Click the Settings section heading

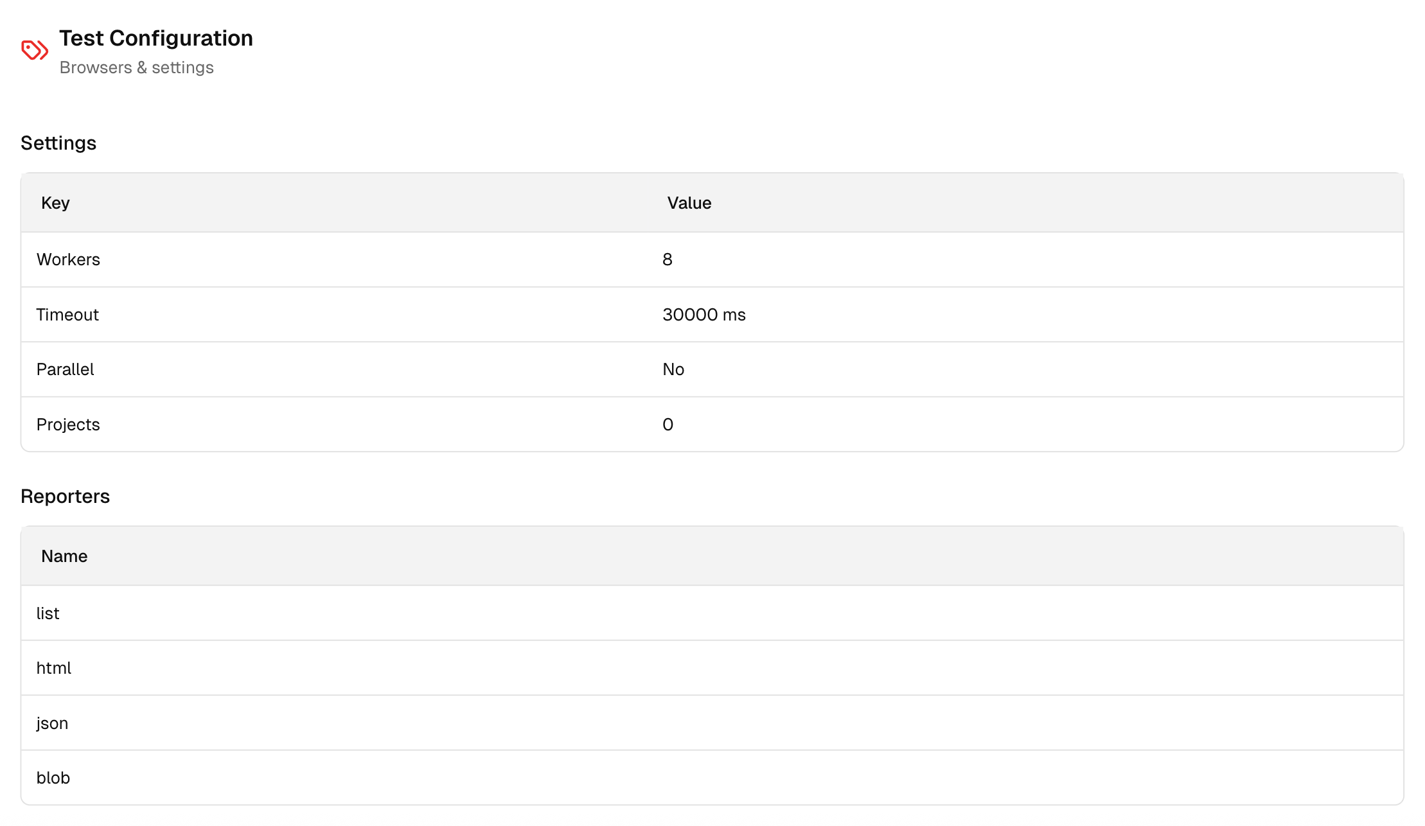coord(58,143)
